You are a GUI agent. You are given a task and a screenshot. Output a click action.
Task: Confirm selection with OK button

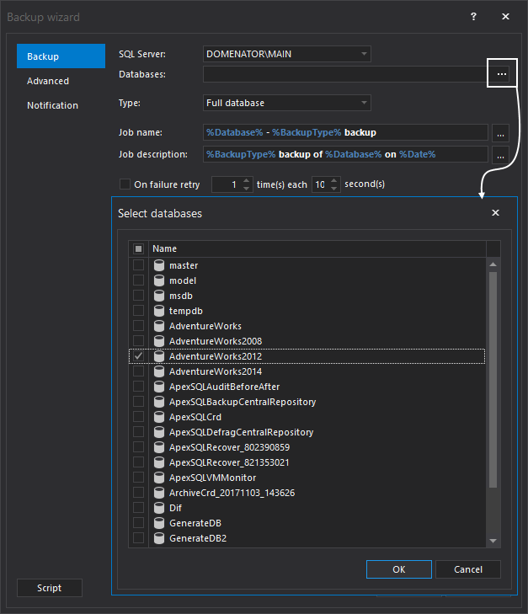(x=399, y=569)
